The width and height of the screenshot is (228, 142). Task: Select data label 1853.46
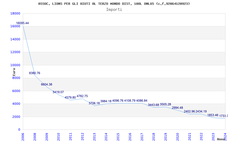coord(213,115)
